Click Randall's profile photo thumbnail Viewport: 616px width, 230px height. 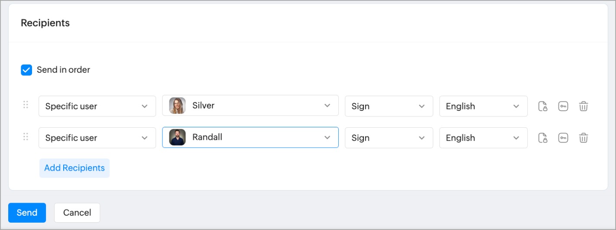pyautogui.click(x=177, y=137)
